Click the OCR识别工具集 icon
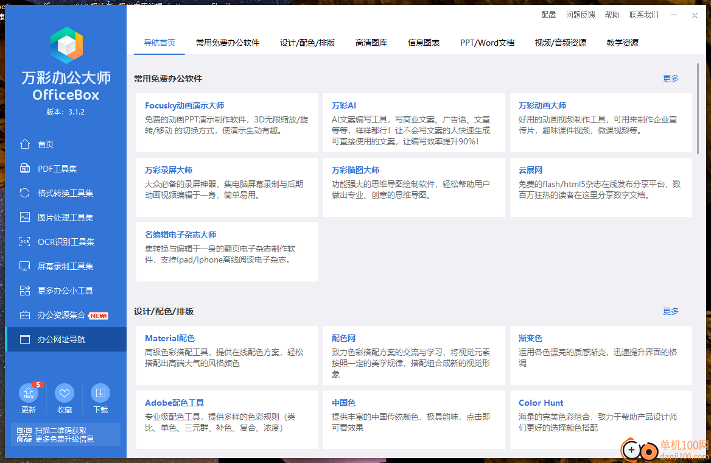 [24, 241]
